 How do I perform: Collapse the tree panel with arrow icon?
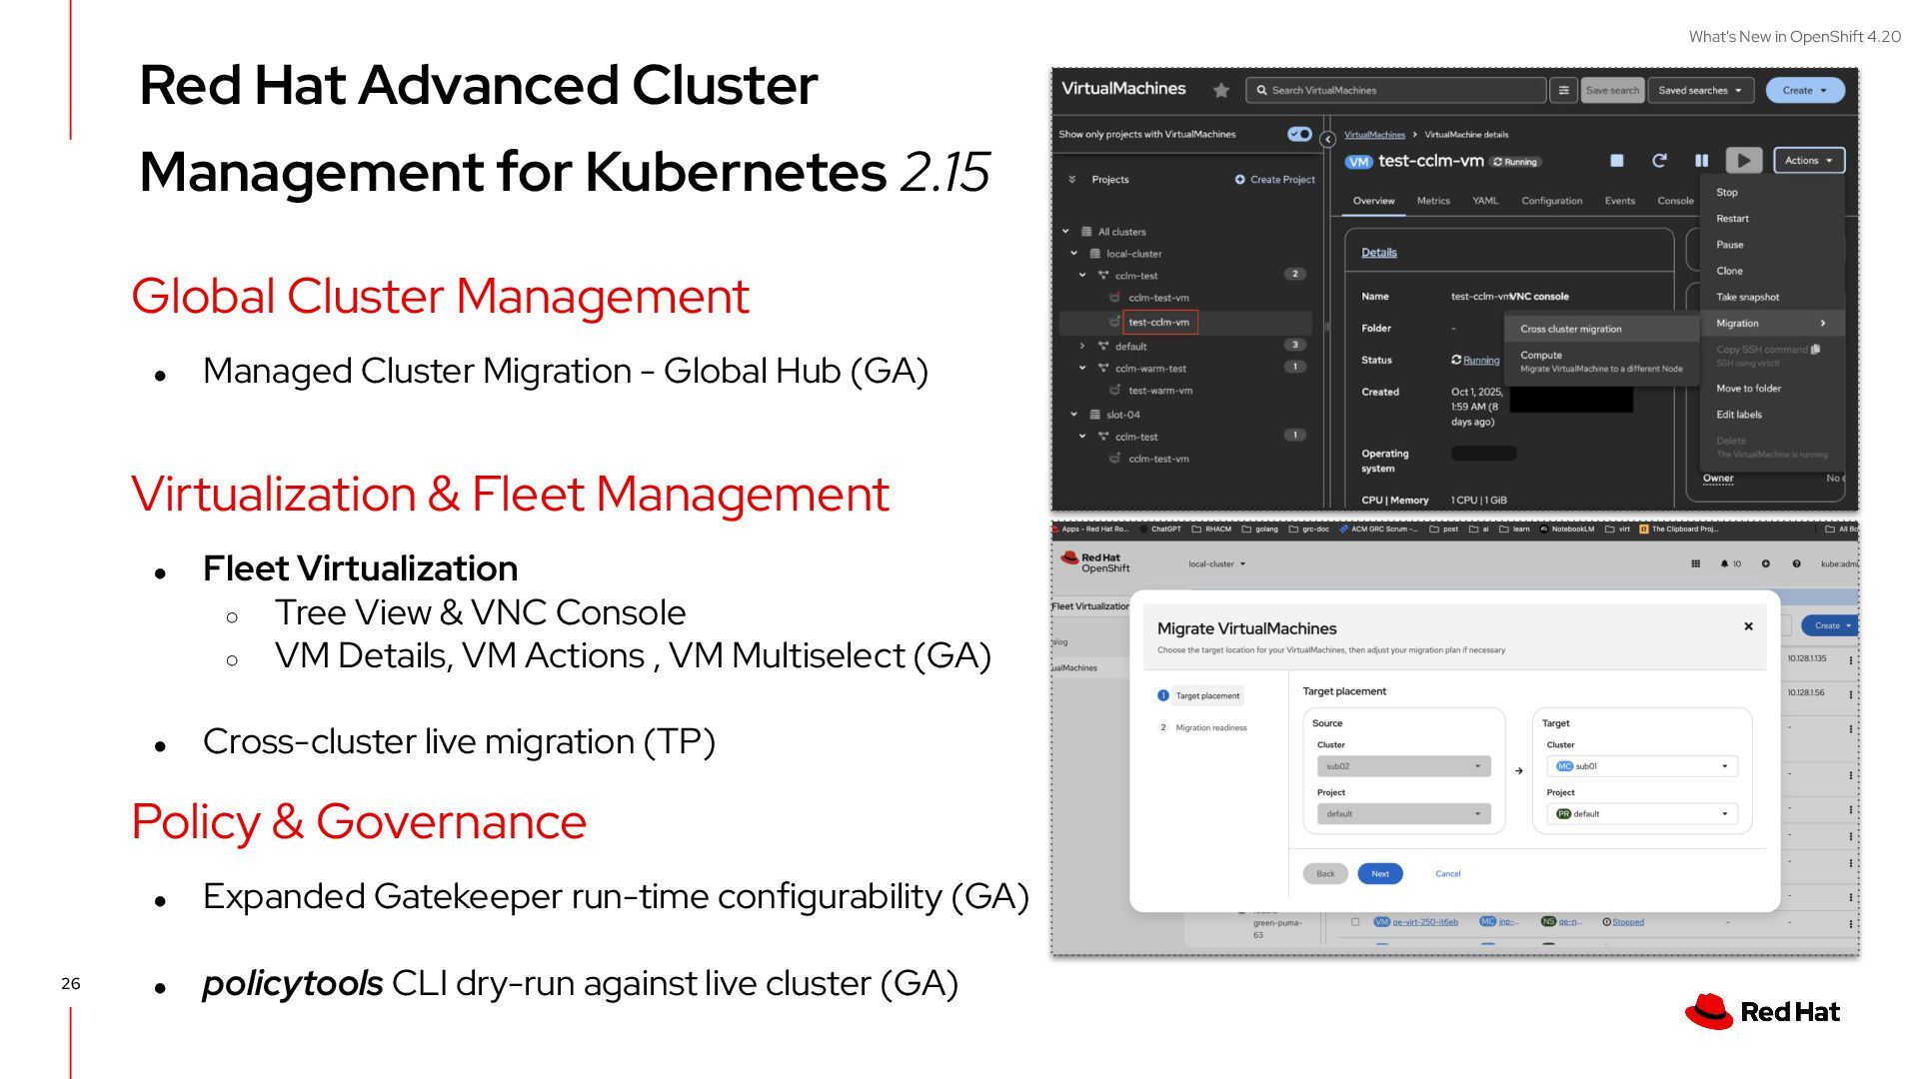pyautogui.click(x=1327, y=140)
